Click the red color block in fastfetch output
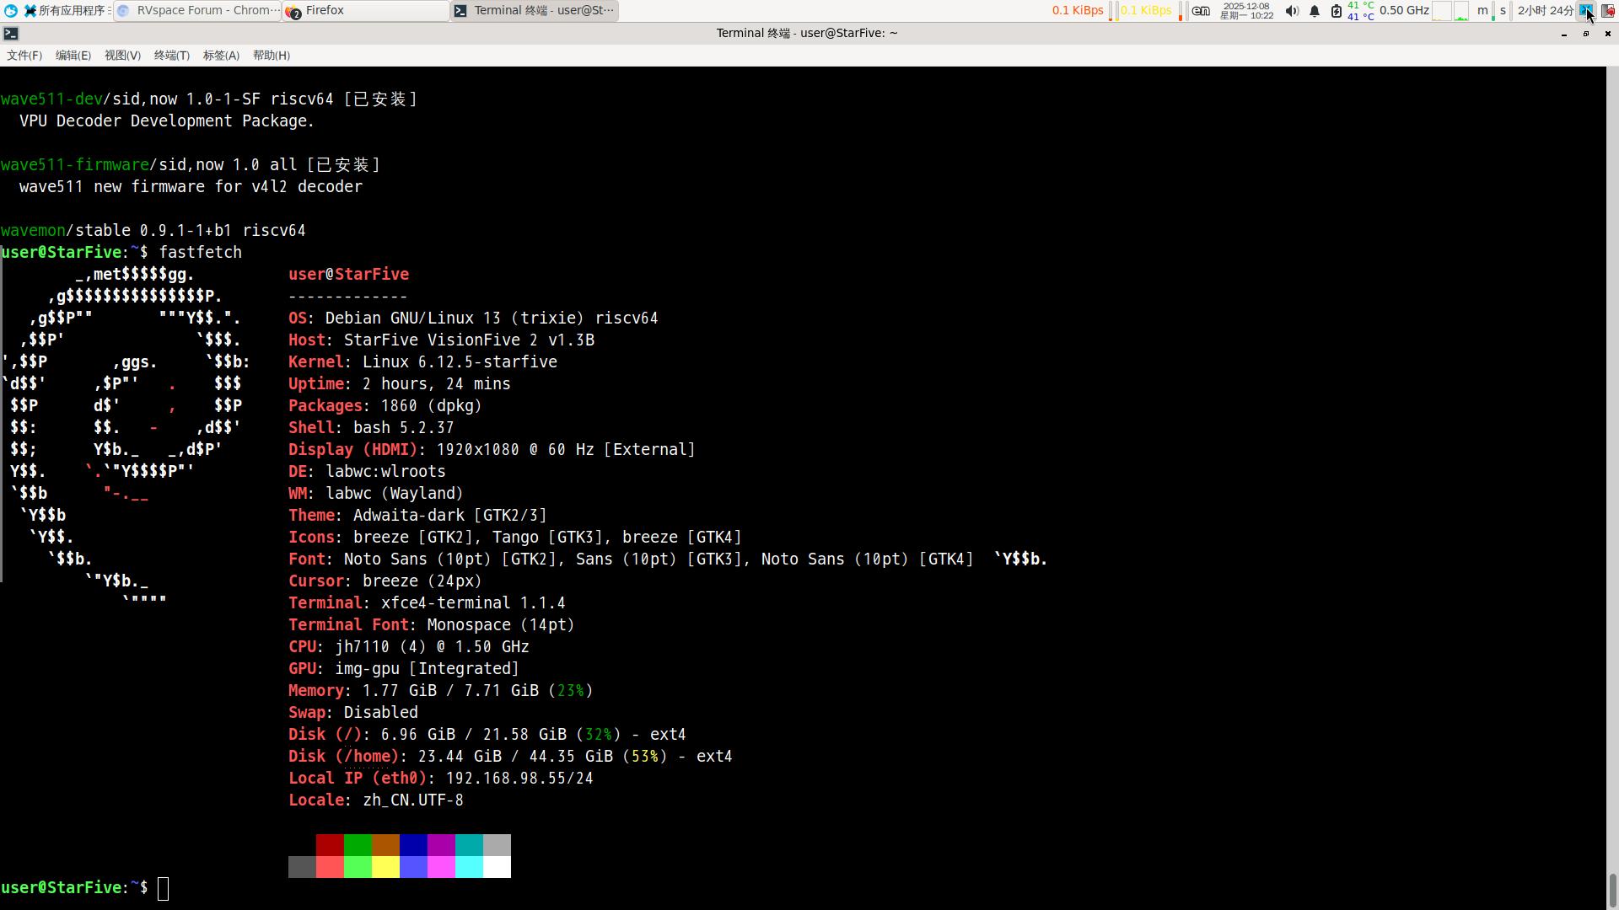Image resolution: width=1619 pixels, height=910 pixels. (x=330, y=845)
